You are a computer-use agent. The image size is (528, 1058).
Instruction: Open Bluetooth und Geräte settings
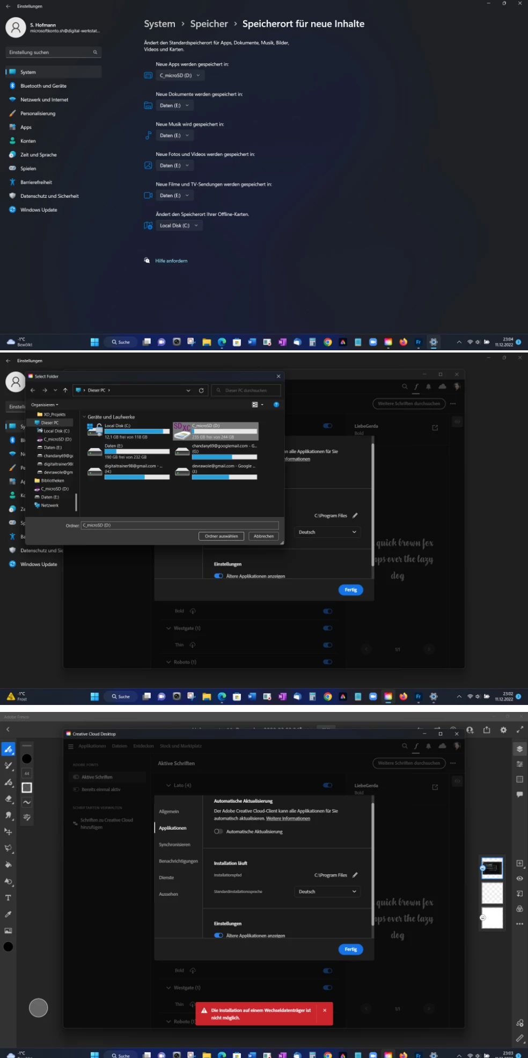point(53,86)
